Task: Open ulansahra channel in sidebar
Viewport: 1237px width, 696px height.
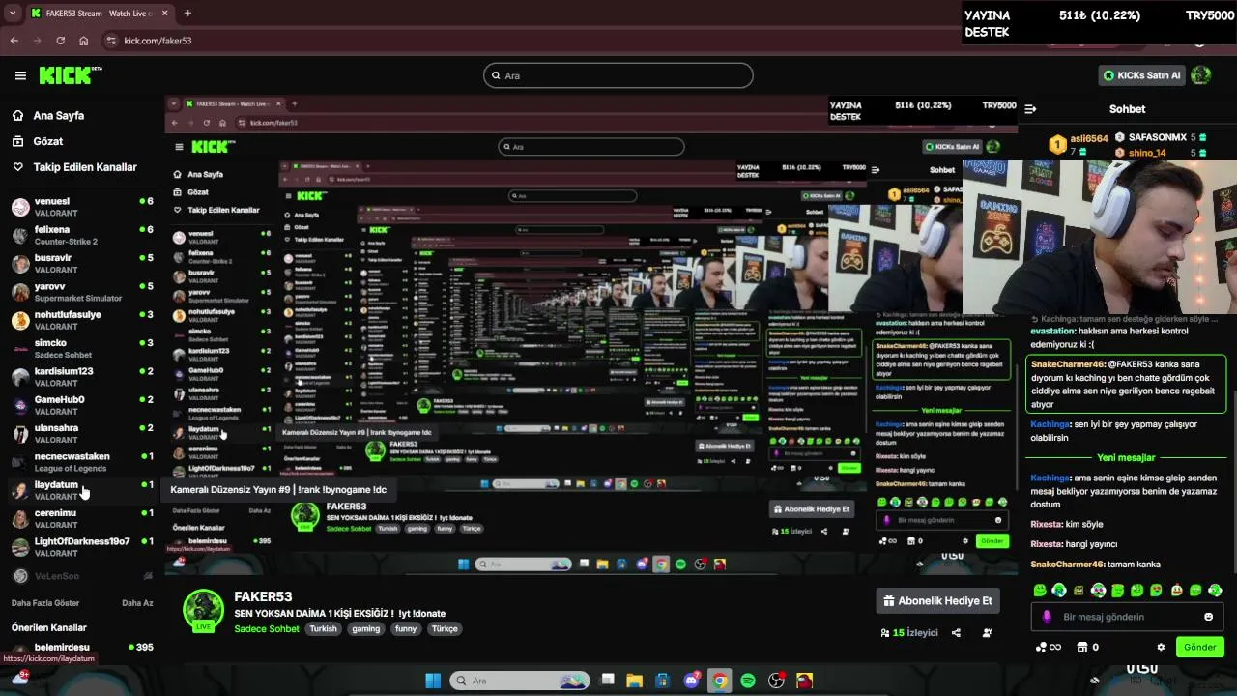Action: [x=81, y=433]
